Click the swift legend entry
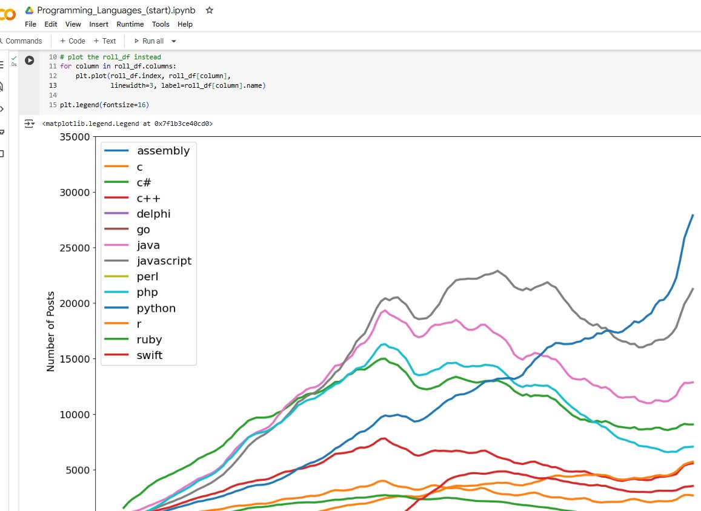This screenshot has height=511, width=701. (133, 355)
